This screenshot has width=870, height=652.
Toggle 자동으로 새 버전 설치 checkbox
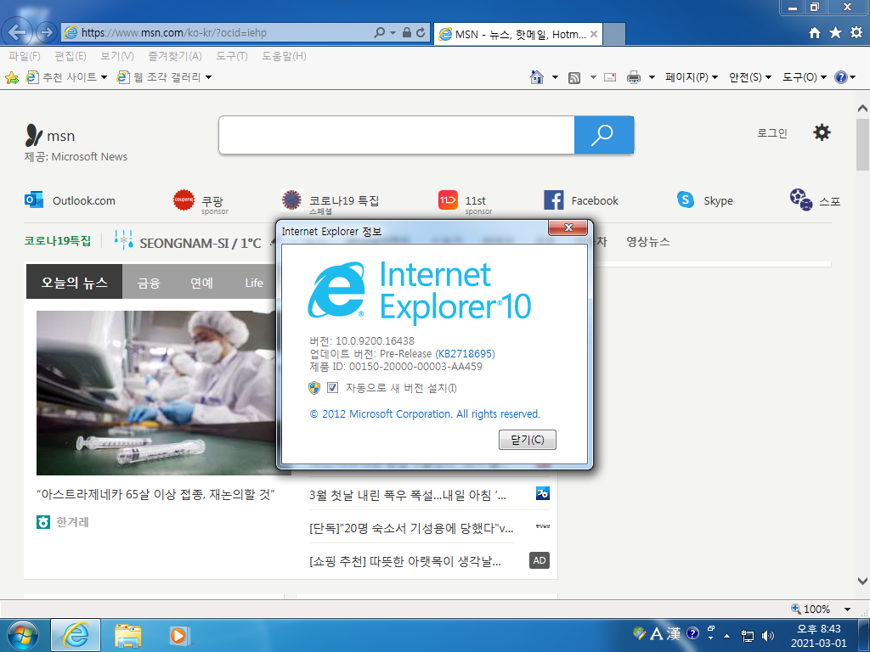click(332, 387)
